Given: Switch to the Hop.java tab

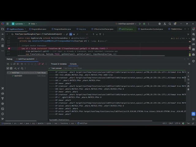Looking at the screenshot, I should tap(82, 29).
